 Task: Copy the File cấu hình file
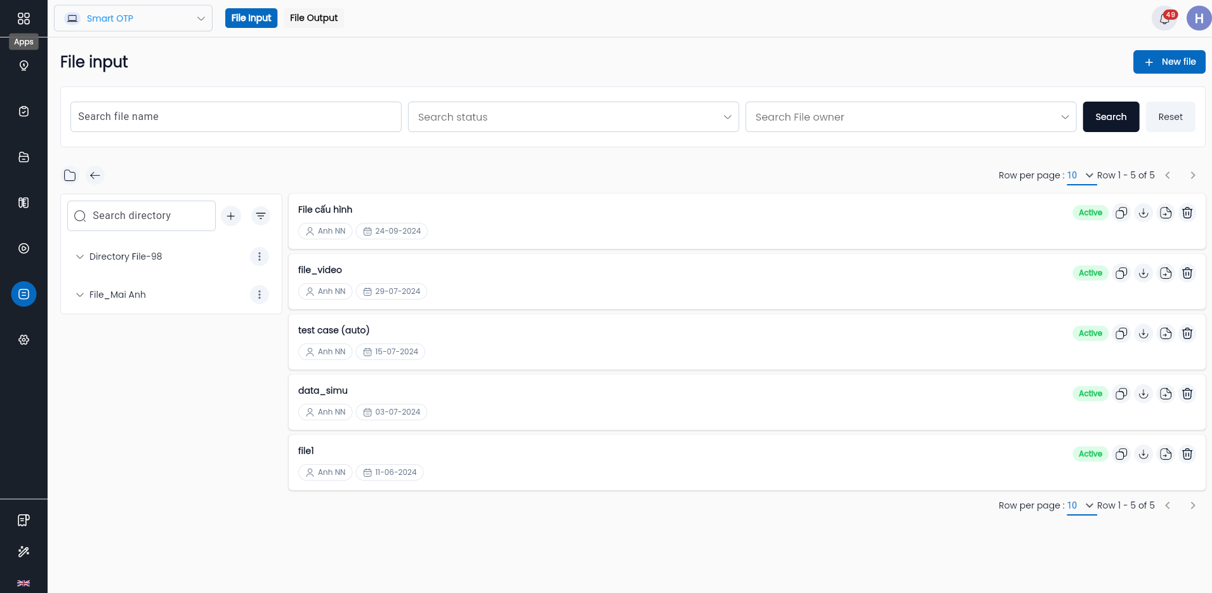(1122, 213)
